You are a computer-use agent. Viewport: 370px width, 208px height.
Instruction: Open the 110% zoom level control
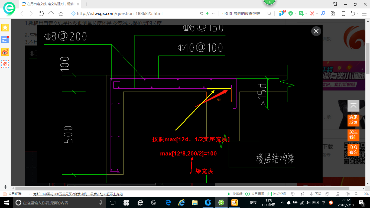pos(361,194)
